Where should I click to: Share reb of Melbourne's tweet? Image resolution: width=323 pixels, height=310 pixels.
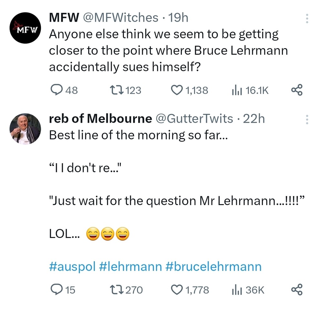click(297, 290)
